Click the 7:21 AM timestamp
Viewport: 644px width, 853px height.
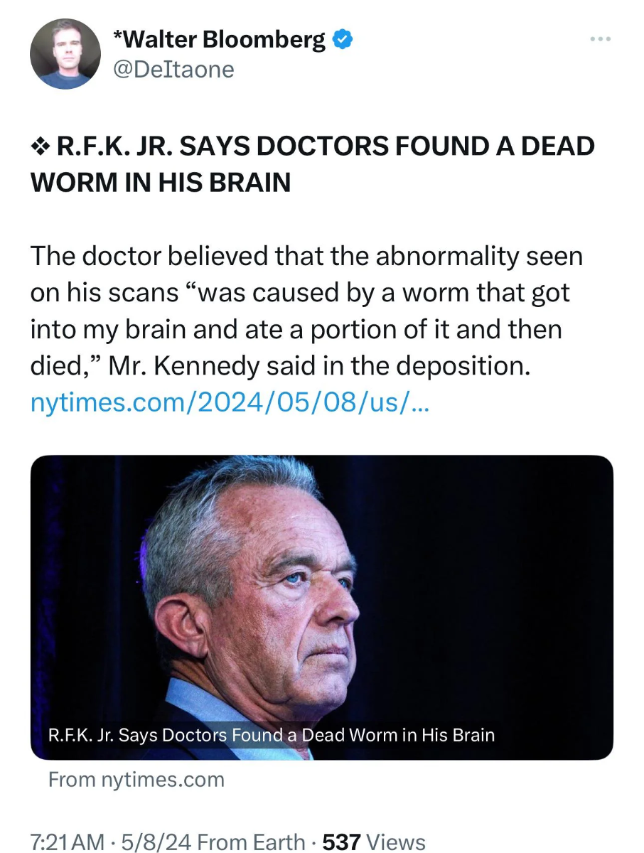[x=67, y=842]
